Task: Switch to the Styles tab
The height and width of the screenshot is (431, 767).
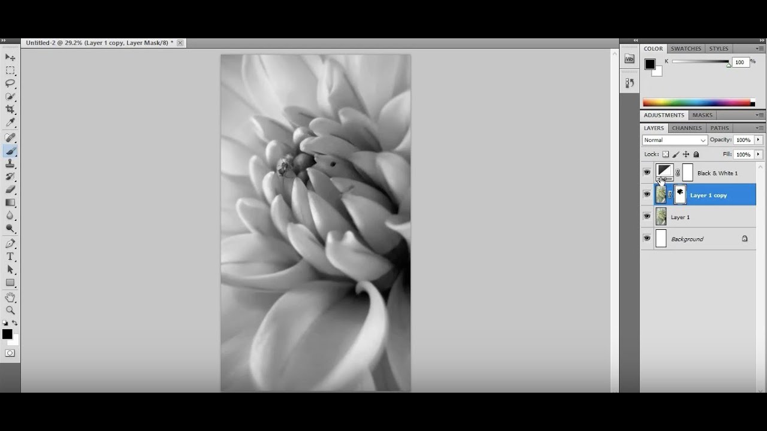Action: (719, 48)
